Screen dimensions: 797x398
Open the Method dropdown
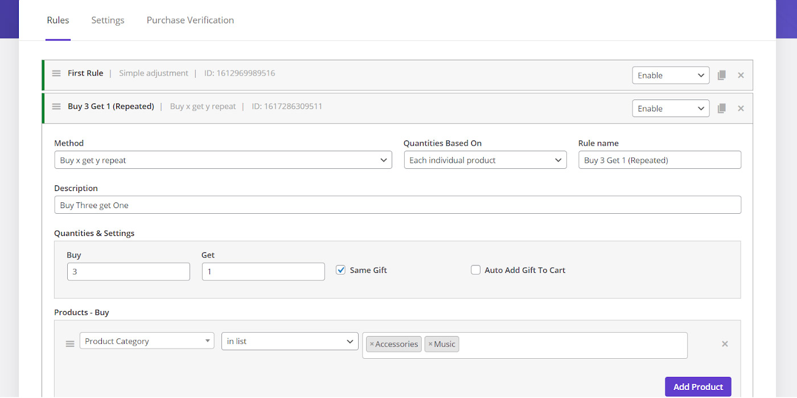tap(223, 160)
